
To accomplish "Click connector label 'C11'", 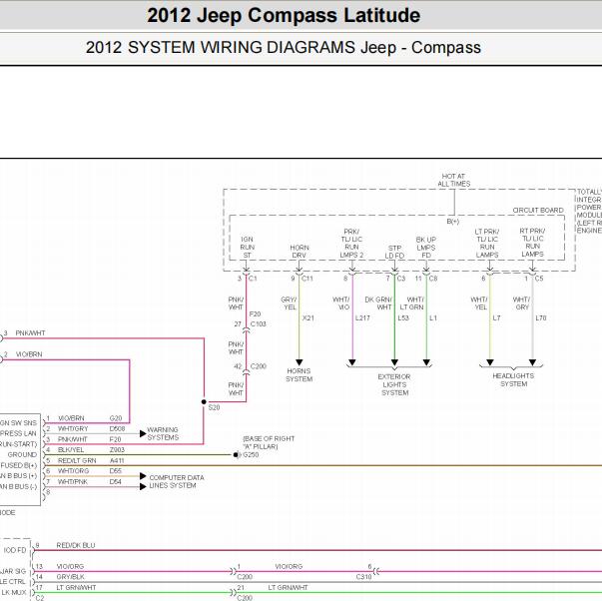I will coord(307,278).
